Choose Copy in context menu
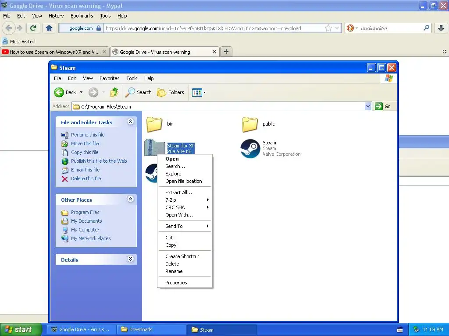Image resolution: width=449 pixels, height=336 pixels. click(185, 245)
